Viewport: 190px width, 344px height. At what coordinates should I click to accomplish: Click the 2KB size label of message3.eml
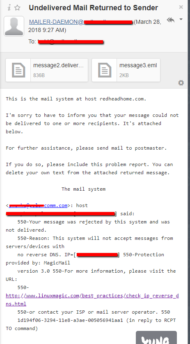click(124, 75)
